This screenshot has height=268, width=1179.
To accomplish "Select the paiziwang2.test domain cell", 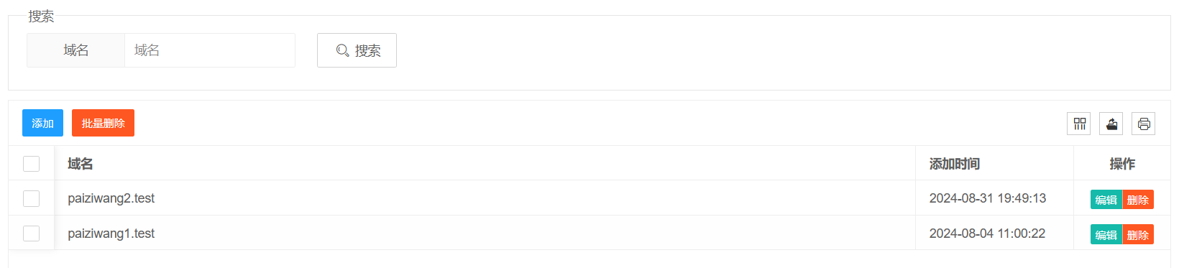I will click(485, 198).
